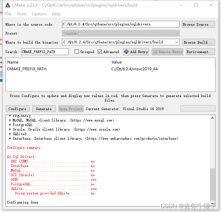Click the DB2 (IBM) no log line
The image size is (221, 212).
(53, 162)
